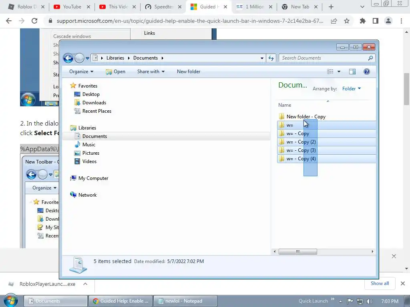This screenshot has height=307, width=410.
Task: Click the Windows Start orb
Action: [x=11, y=301]
